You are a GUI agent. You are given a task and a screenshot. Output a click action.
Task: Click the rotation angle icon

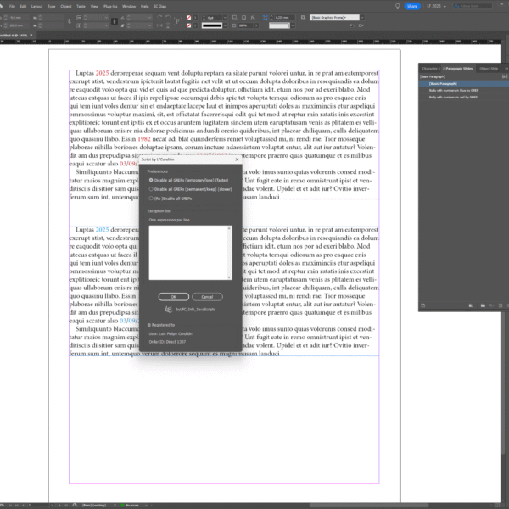122,18
